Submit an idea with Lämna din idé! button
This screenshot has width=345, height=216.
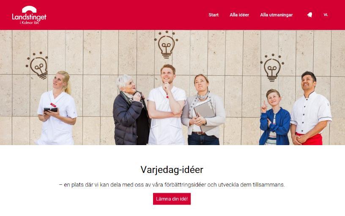coord(172,199)
